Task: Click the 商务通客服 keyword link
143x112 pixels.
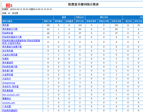Action: tap(8, 91)
